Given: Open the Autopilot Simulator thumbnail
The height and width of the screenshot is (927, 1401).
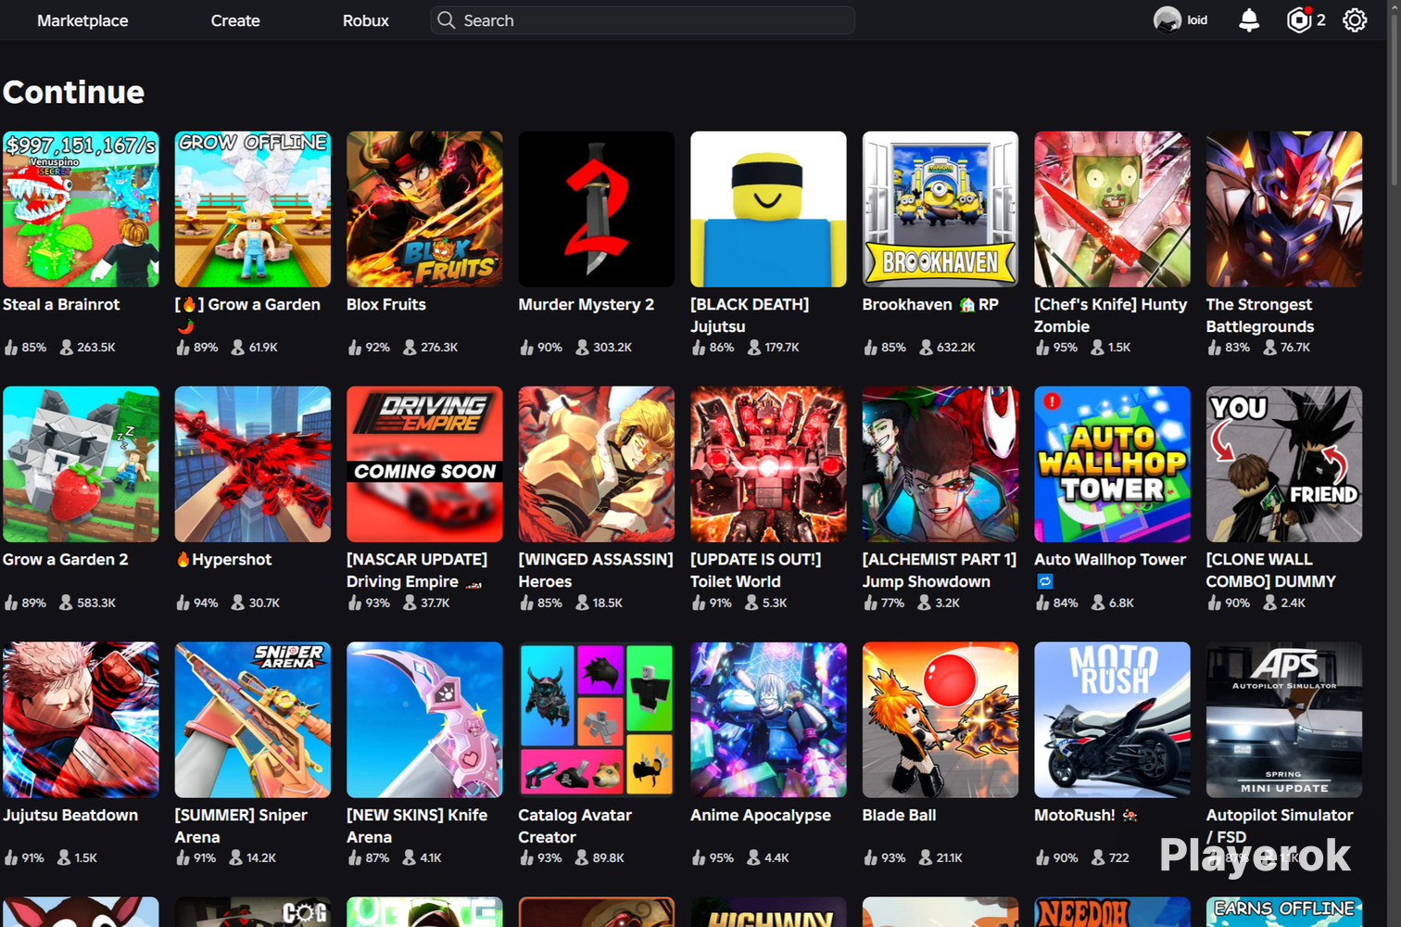Looking at the screenshot, I should click(x=1284, y=719).
